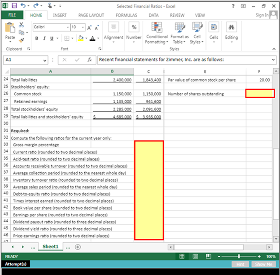The height and width of the screenshot is (275, 280).
Task: Open the FILE tab
Action: coord(12,15)
